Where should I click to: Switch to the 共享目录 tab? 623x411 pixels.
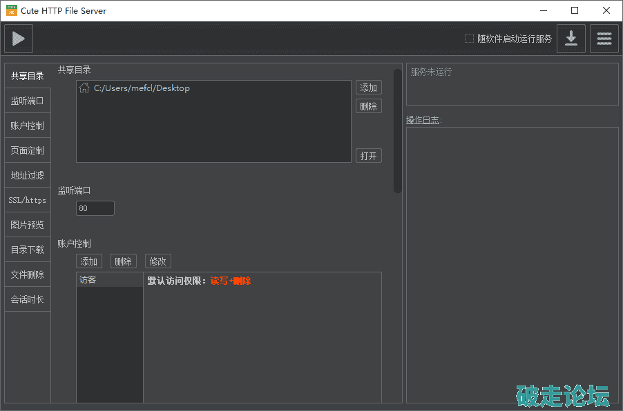(x=28, y=76)
